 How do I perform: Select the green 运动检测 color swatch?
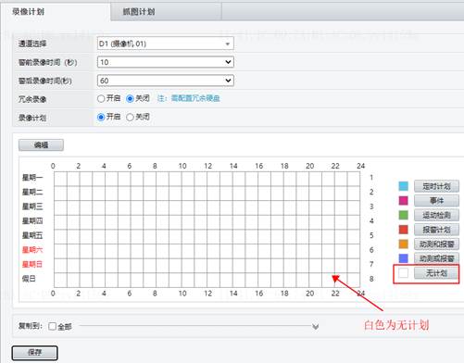pyautogui.click(x=403, y=215)
